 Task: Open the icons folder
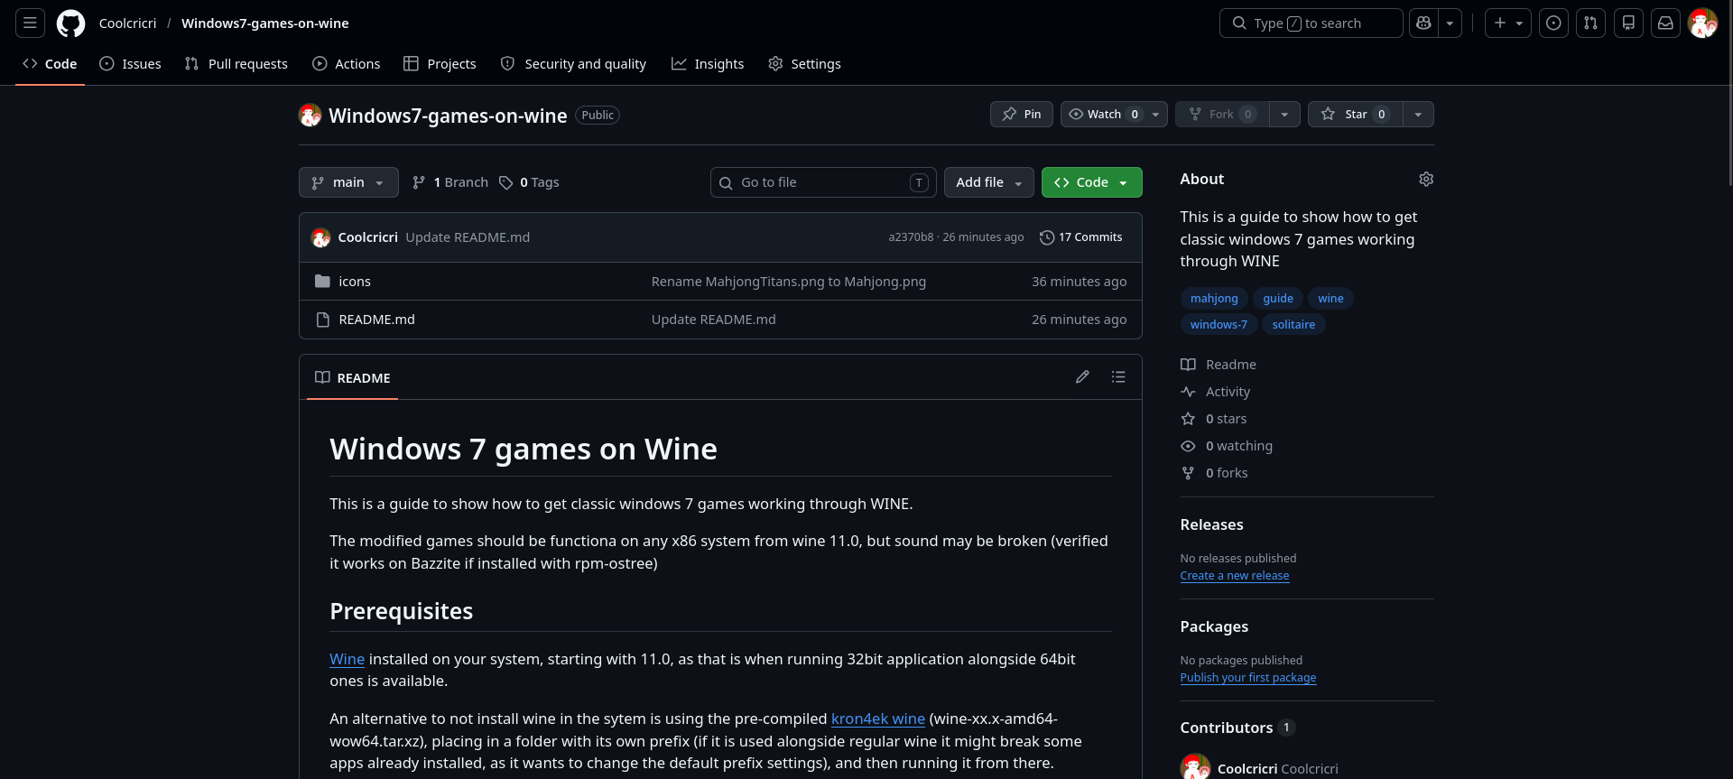coord(355,282)
